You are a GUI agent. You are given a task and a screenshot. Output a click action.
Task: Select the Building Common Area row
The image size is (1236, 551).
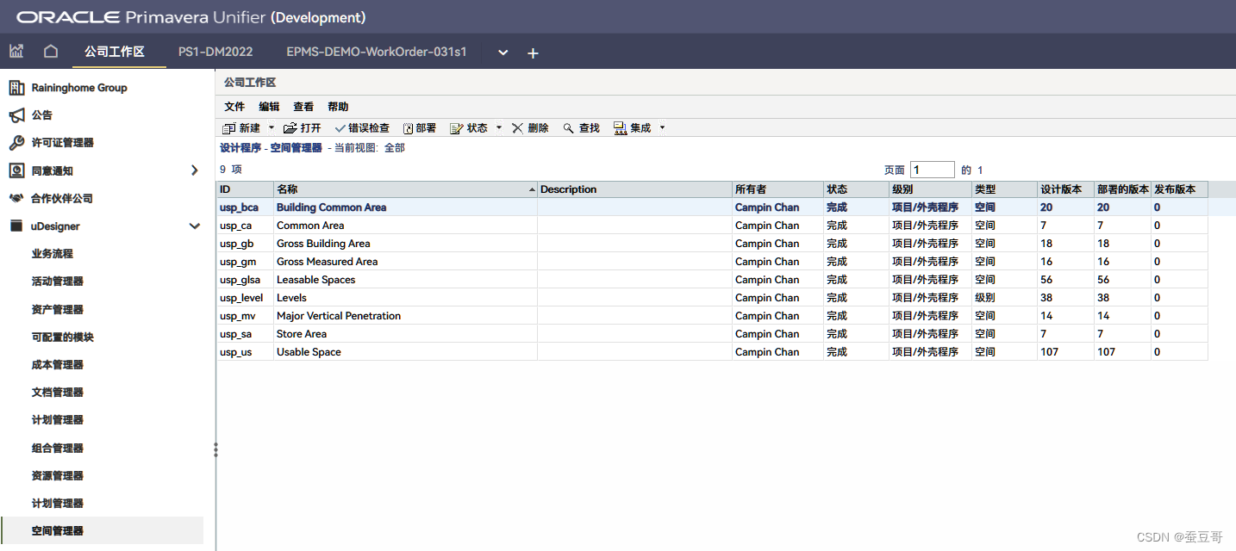point(712,207)
